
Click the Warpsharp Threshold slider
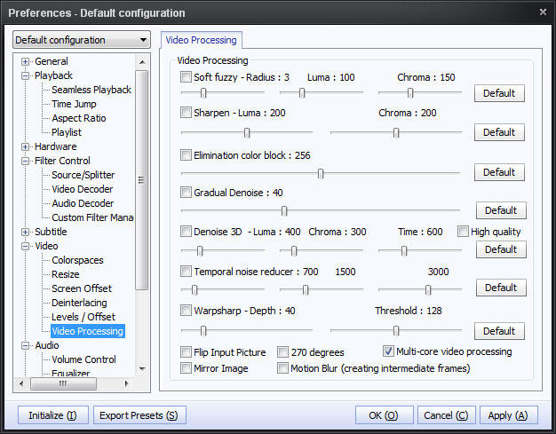[x=396, y=330]
